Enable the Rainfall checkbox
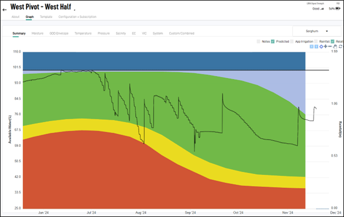 (316, 41)
